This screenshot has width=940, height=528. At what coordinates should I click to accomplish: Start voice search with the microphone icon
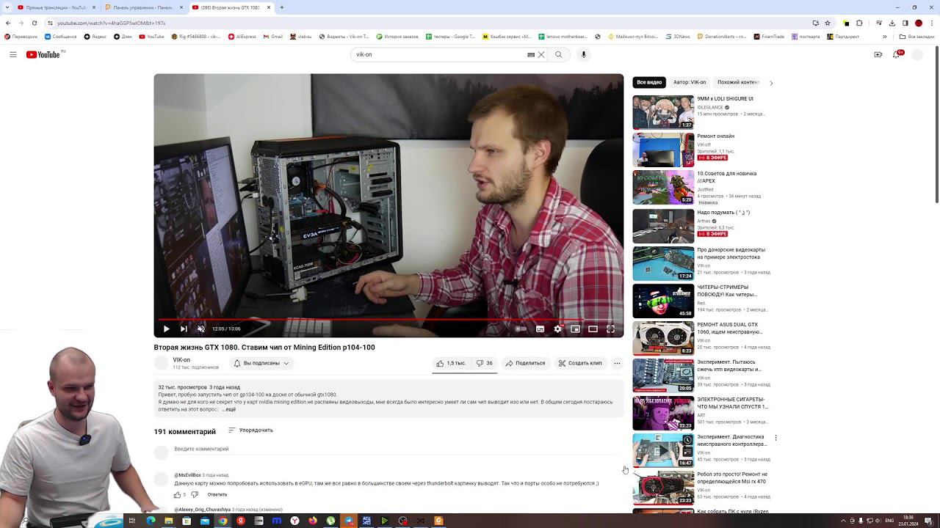tap(584, 54)
